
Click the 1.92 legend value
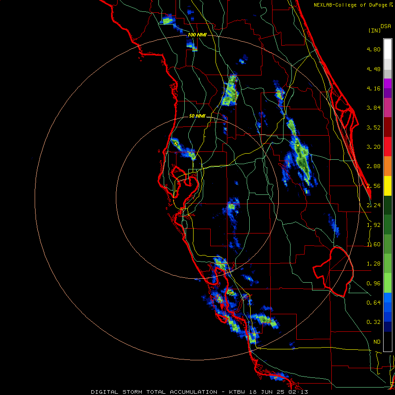point(373,225)
